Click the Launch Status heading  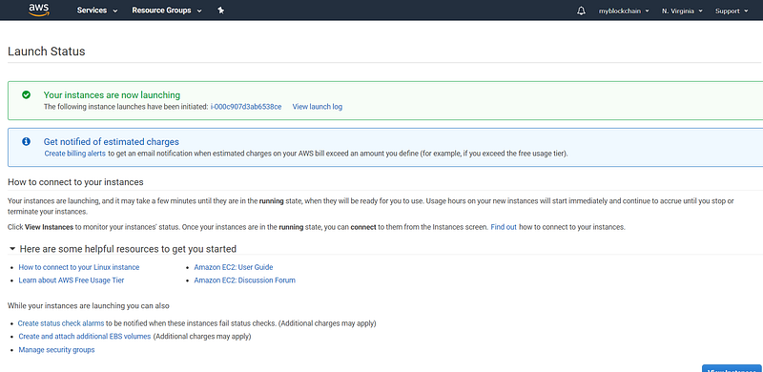point(46,52)
